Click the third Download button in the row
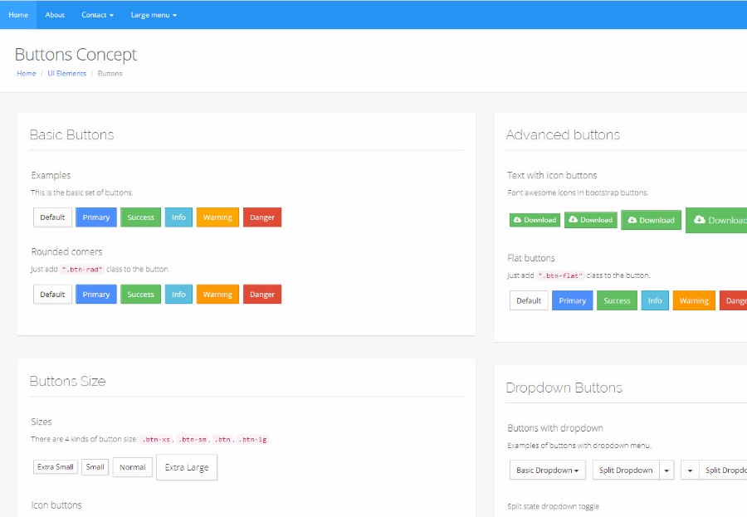The image size is (747, 517). [651, 220]
